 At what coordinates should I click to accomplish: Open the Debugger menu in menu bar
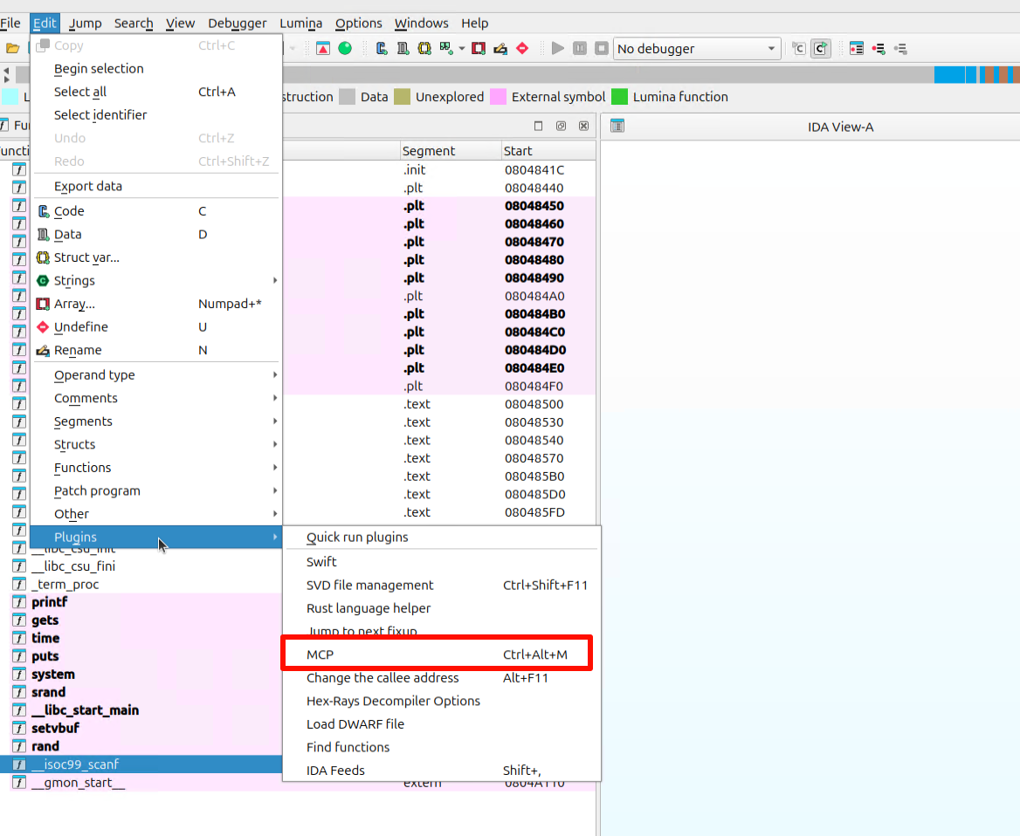(238, 24)
